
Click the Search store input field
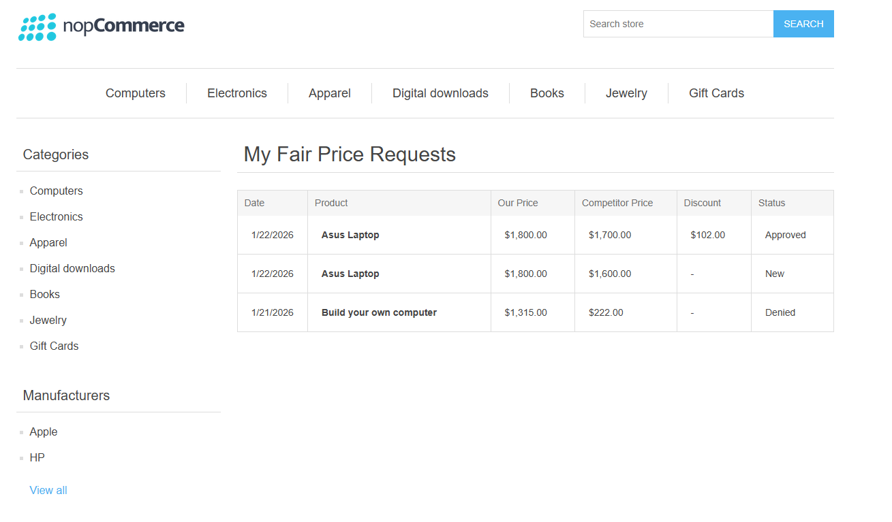tap(678, 24)
